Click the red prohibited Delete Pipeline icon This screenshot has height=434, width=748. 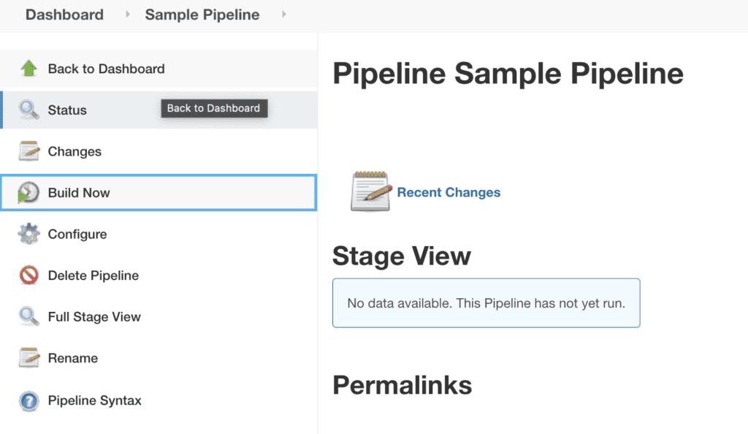click(x=28, y=275)
